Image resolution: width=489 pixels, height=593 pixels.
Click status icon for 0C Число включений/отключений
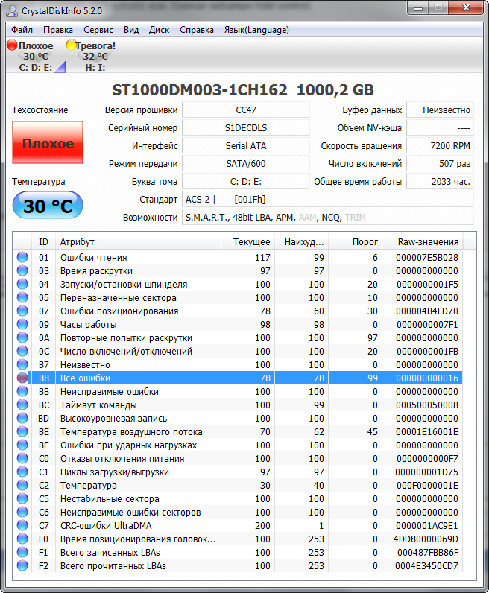22,352
